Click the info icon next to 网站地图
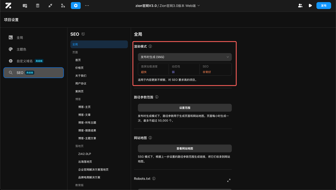Screen dimensions: 336x190 [x=150, y=137]
